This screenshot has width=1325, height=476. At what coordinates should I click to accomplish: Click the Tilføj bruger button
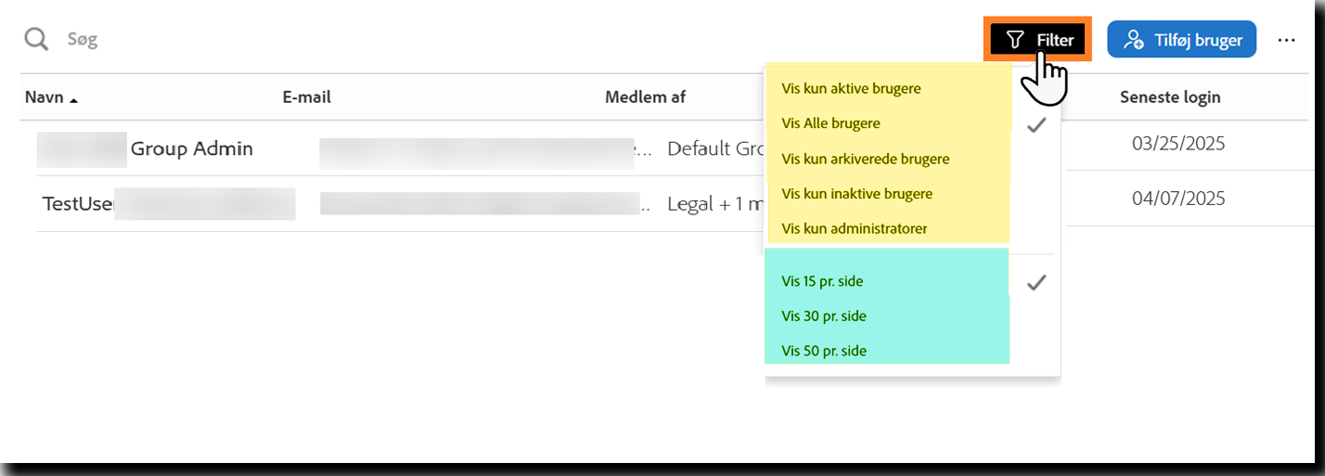click(1181, 41)
